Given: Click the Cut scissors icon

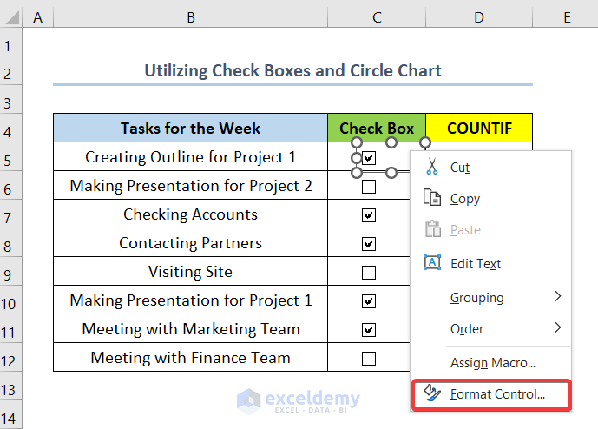Looking at the screenshot, I should point(431,168).
